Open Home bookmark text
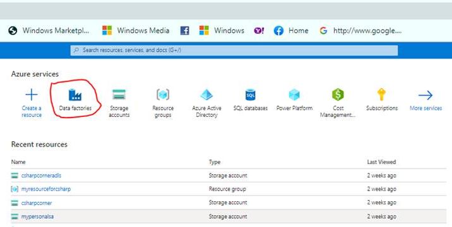Viewport: 452px width, 227px height. [299, 30]
